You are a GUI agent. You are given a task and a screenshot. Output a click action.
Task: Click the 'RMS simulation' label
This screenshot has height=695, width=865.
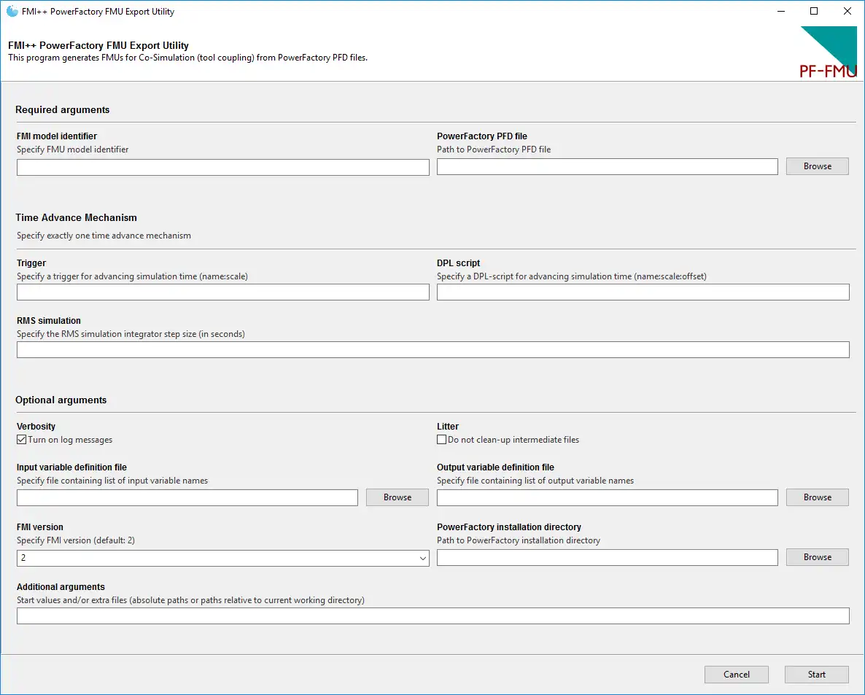tap(49, 320)
